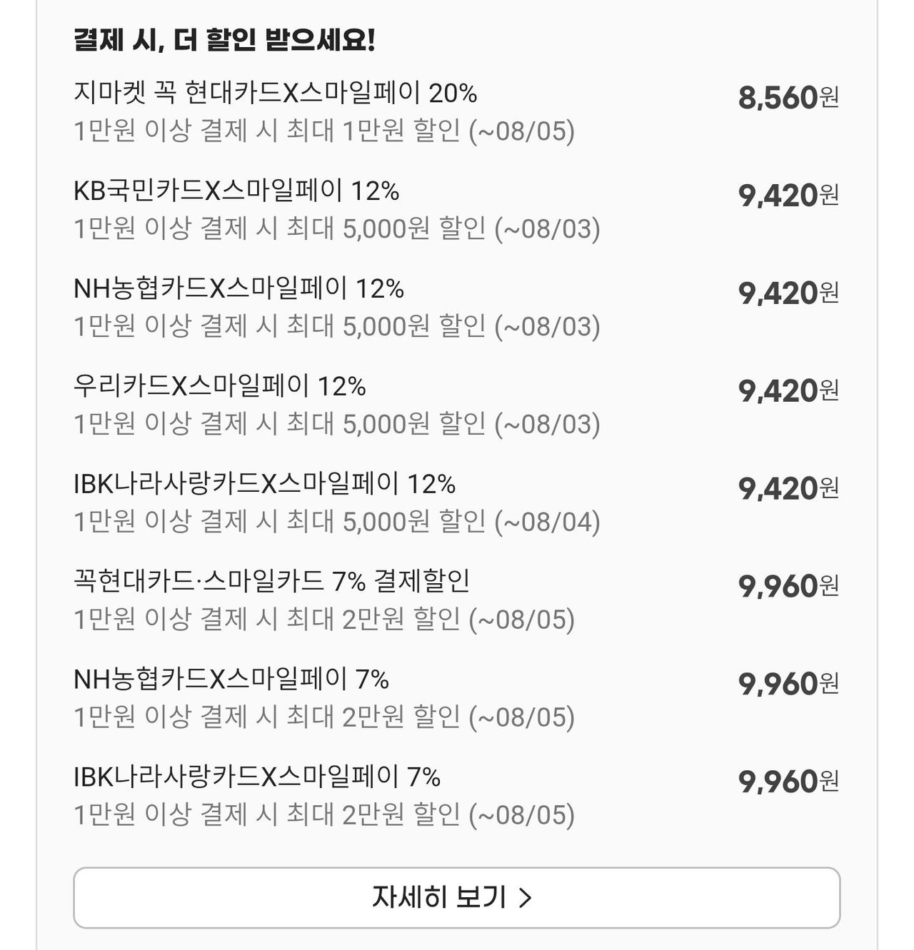Click KB국민카드 최대 5,000원 할인 condition text
Viewport: 914px width, 950px height.
tap(337, 228)
